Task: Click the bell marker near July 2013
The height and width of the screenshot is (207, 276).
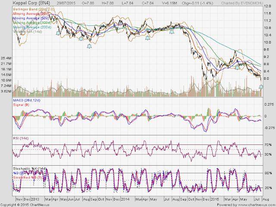Action: click(81, 38)
